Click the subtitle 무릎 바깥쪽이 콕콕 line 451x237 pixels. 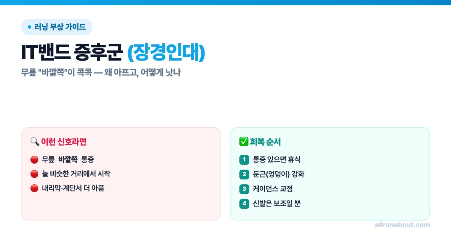point(101,73)
